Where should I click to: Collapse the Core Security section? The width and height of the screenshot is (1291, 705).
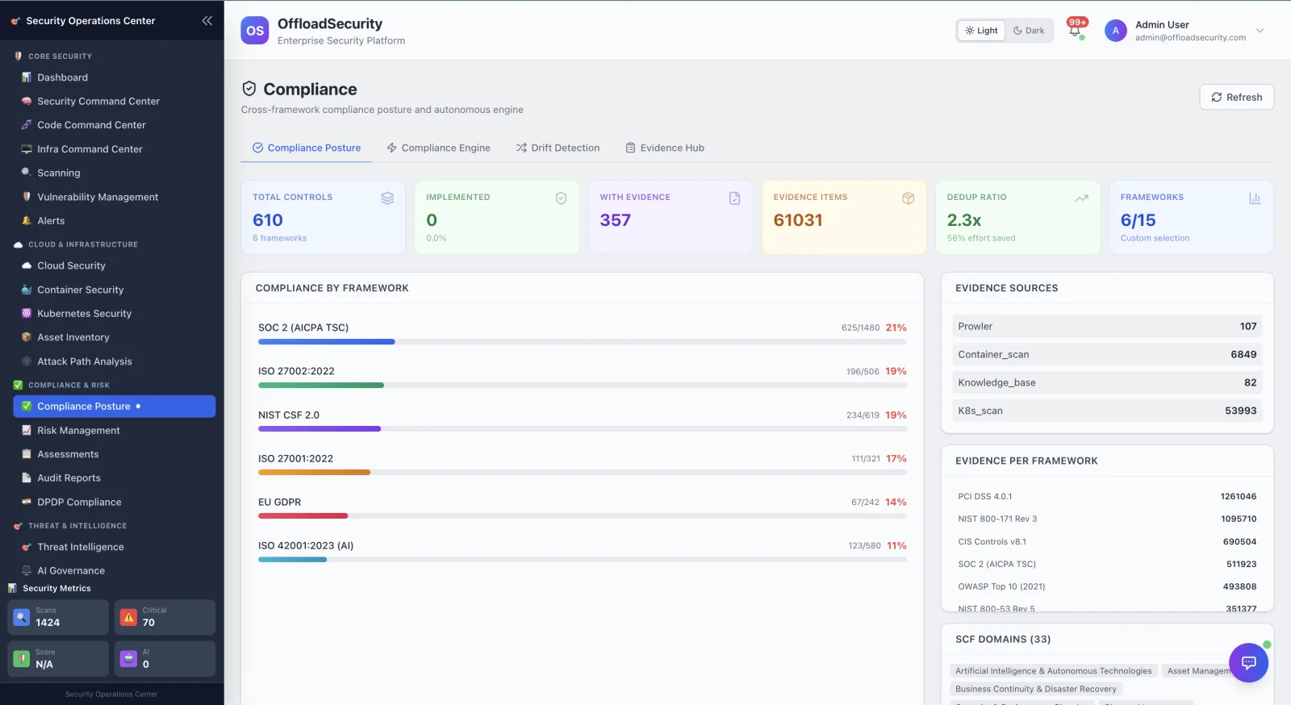click(x=60, y=56)
